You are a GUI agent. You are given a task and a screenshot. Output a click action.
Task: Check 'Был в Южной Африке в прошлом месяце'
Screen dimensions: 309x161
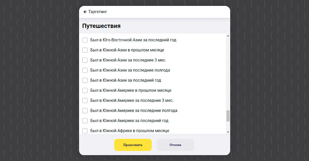[85, 131]
